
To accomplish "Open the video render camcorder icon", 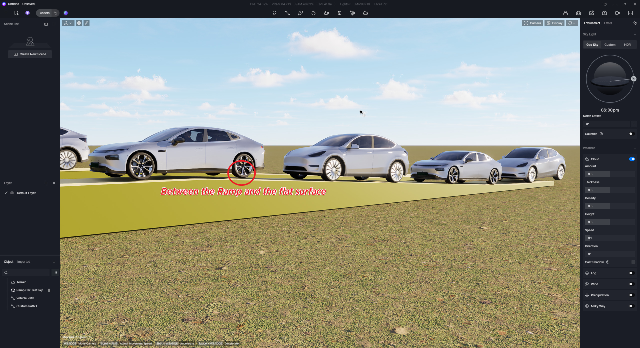I will click(617, 13).
